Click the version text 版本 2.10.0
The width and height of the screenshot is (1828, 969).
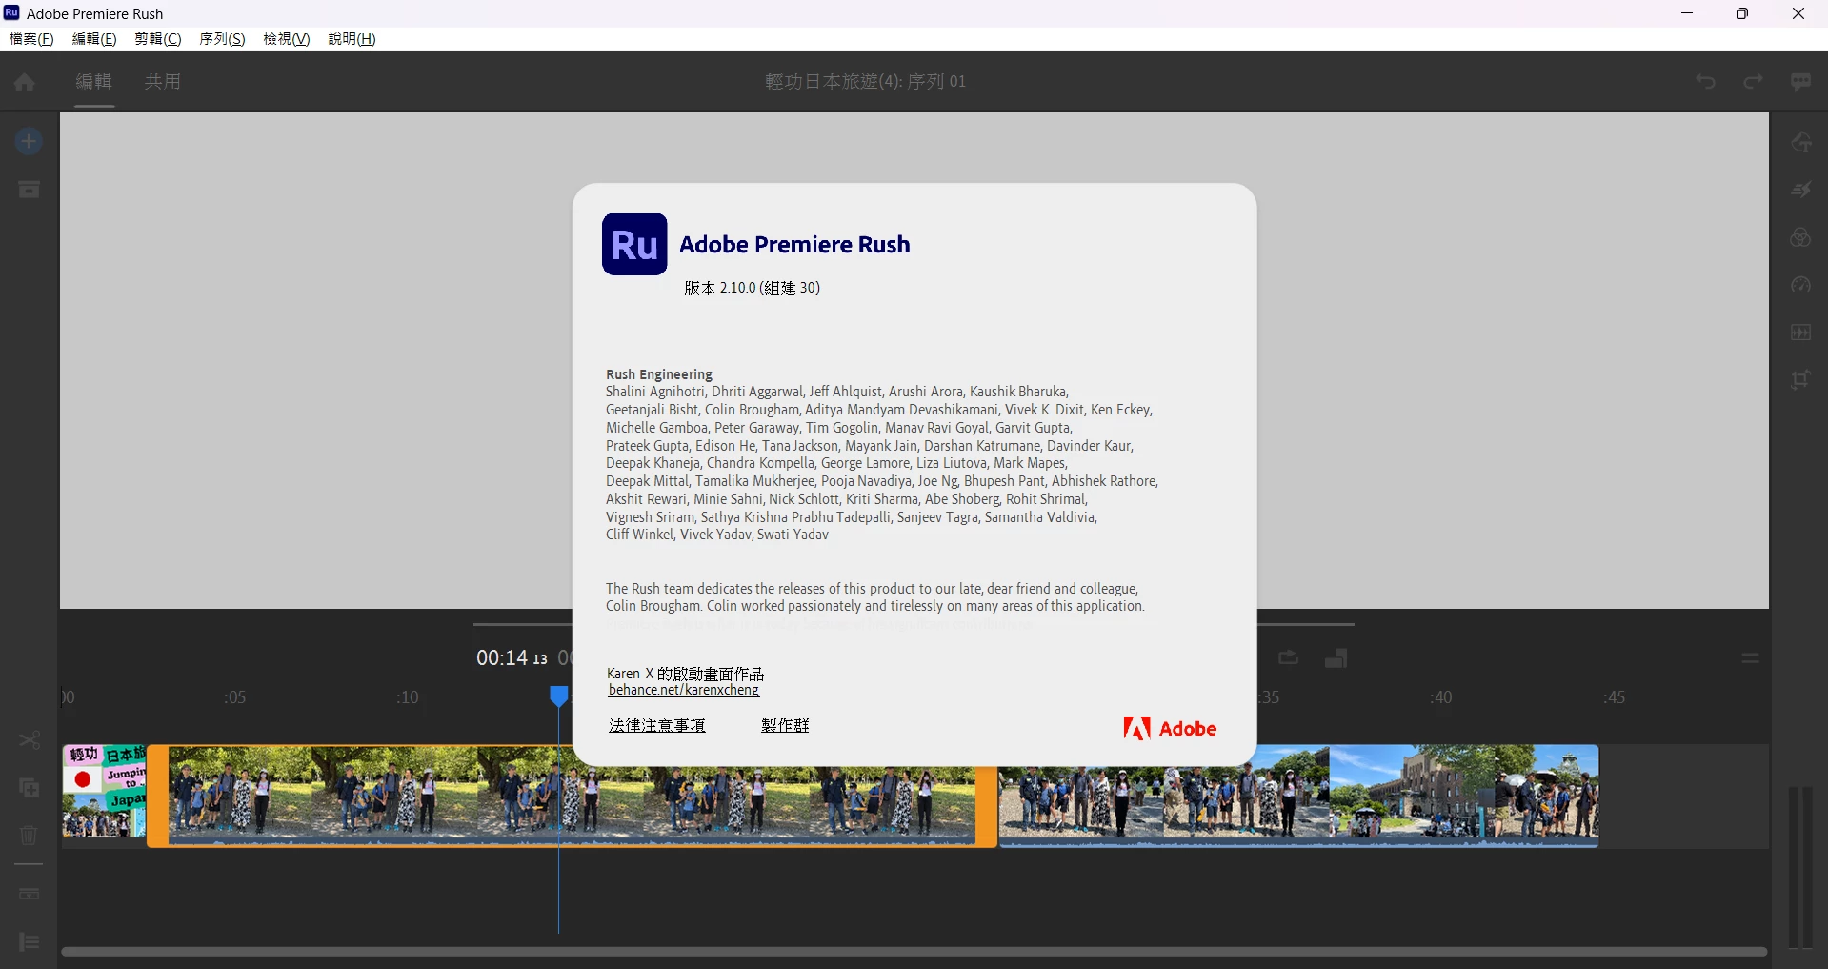click(x=752, y=288)
